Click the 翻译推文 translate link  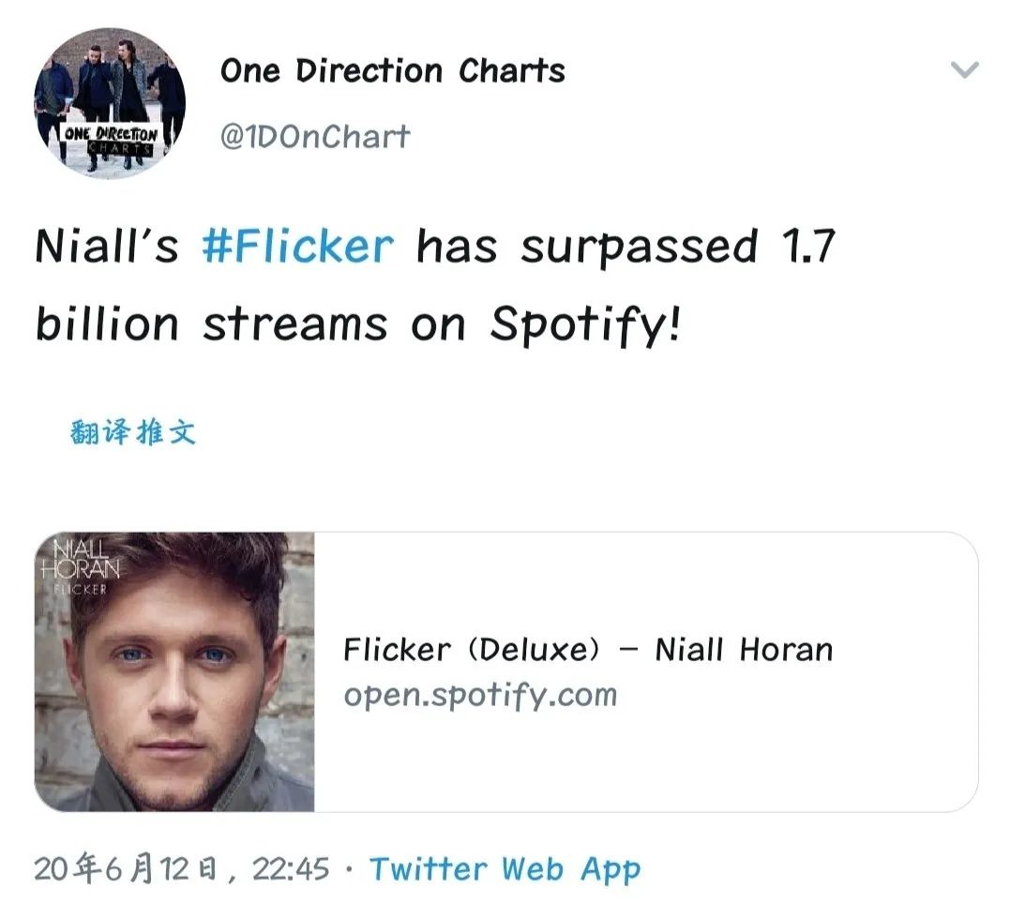(x=133, y=432)
